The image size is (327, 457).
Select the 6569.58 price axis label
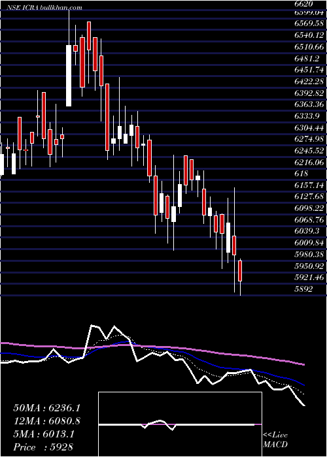pyautogui.click(x=309, y=24)
